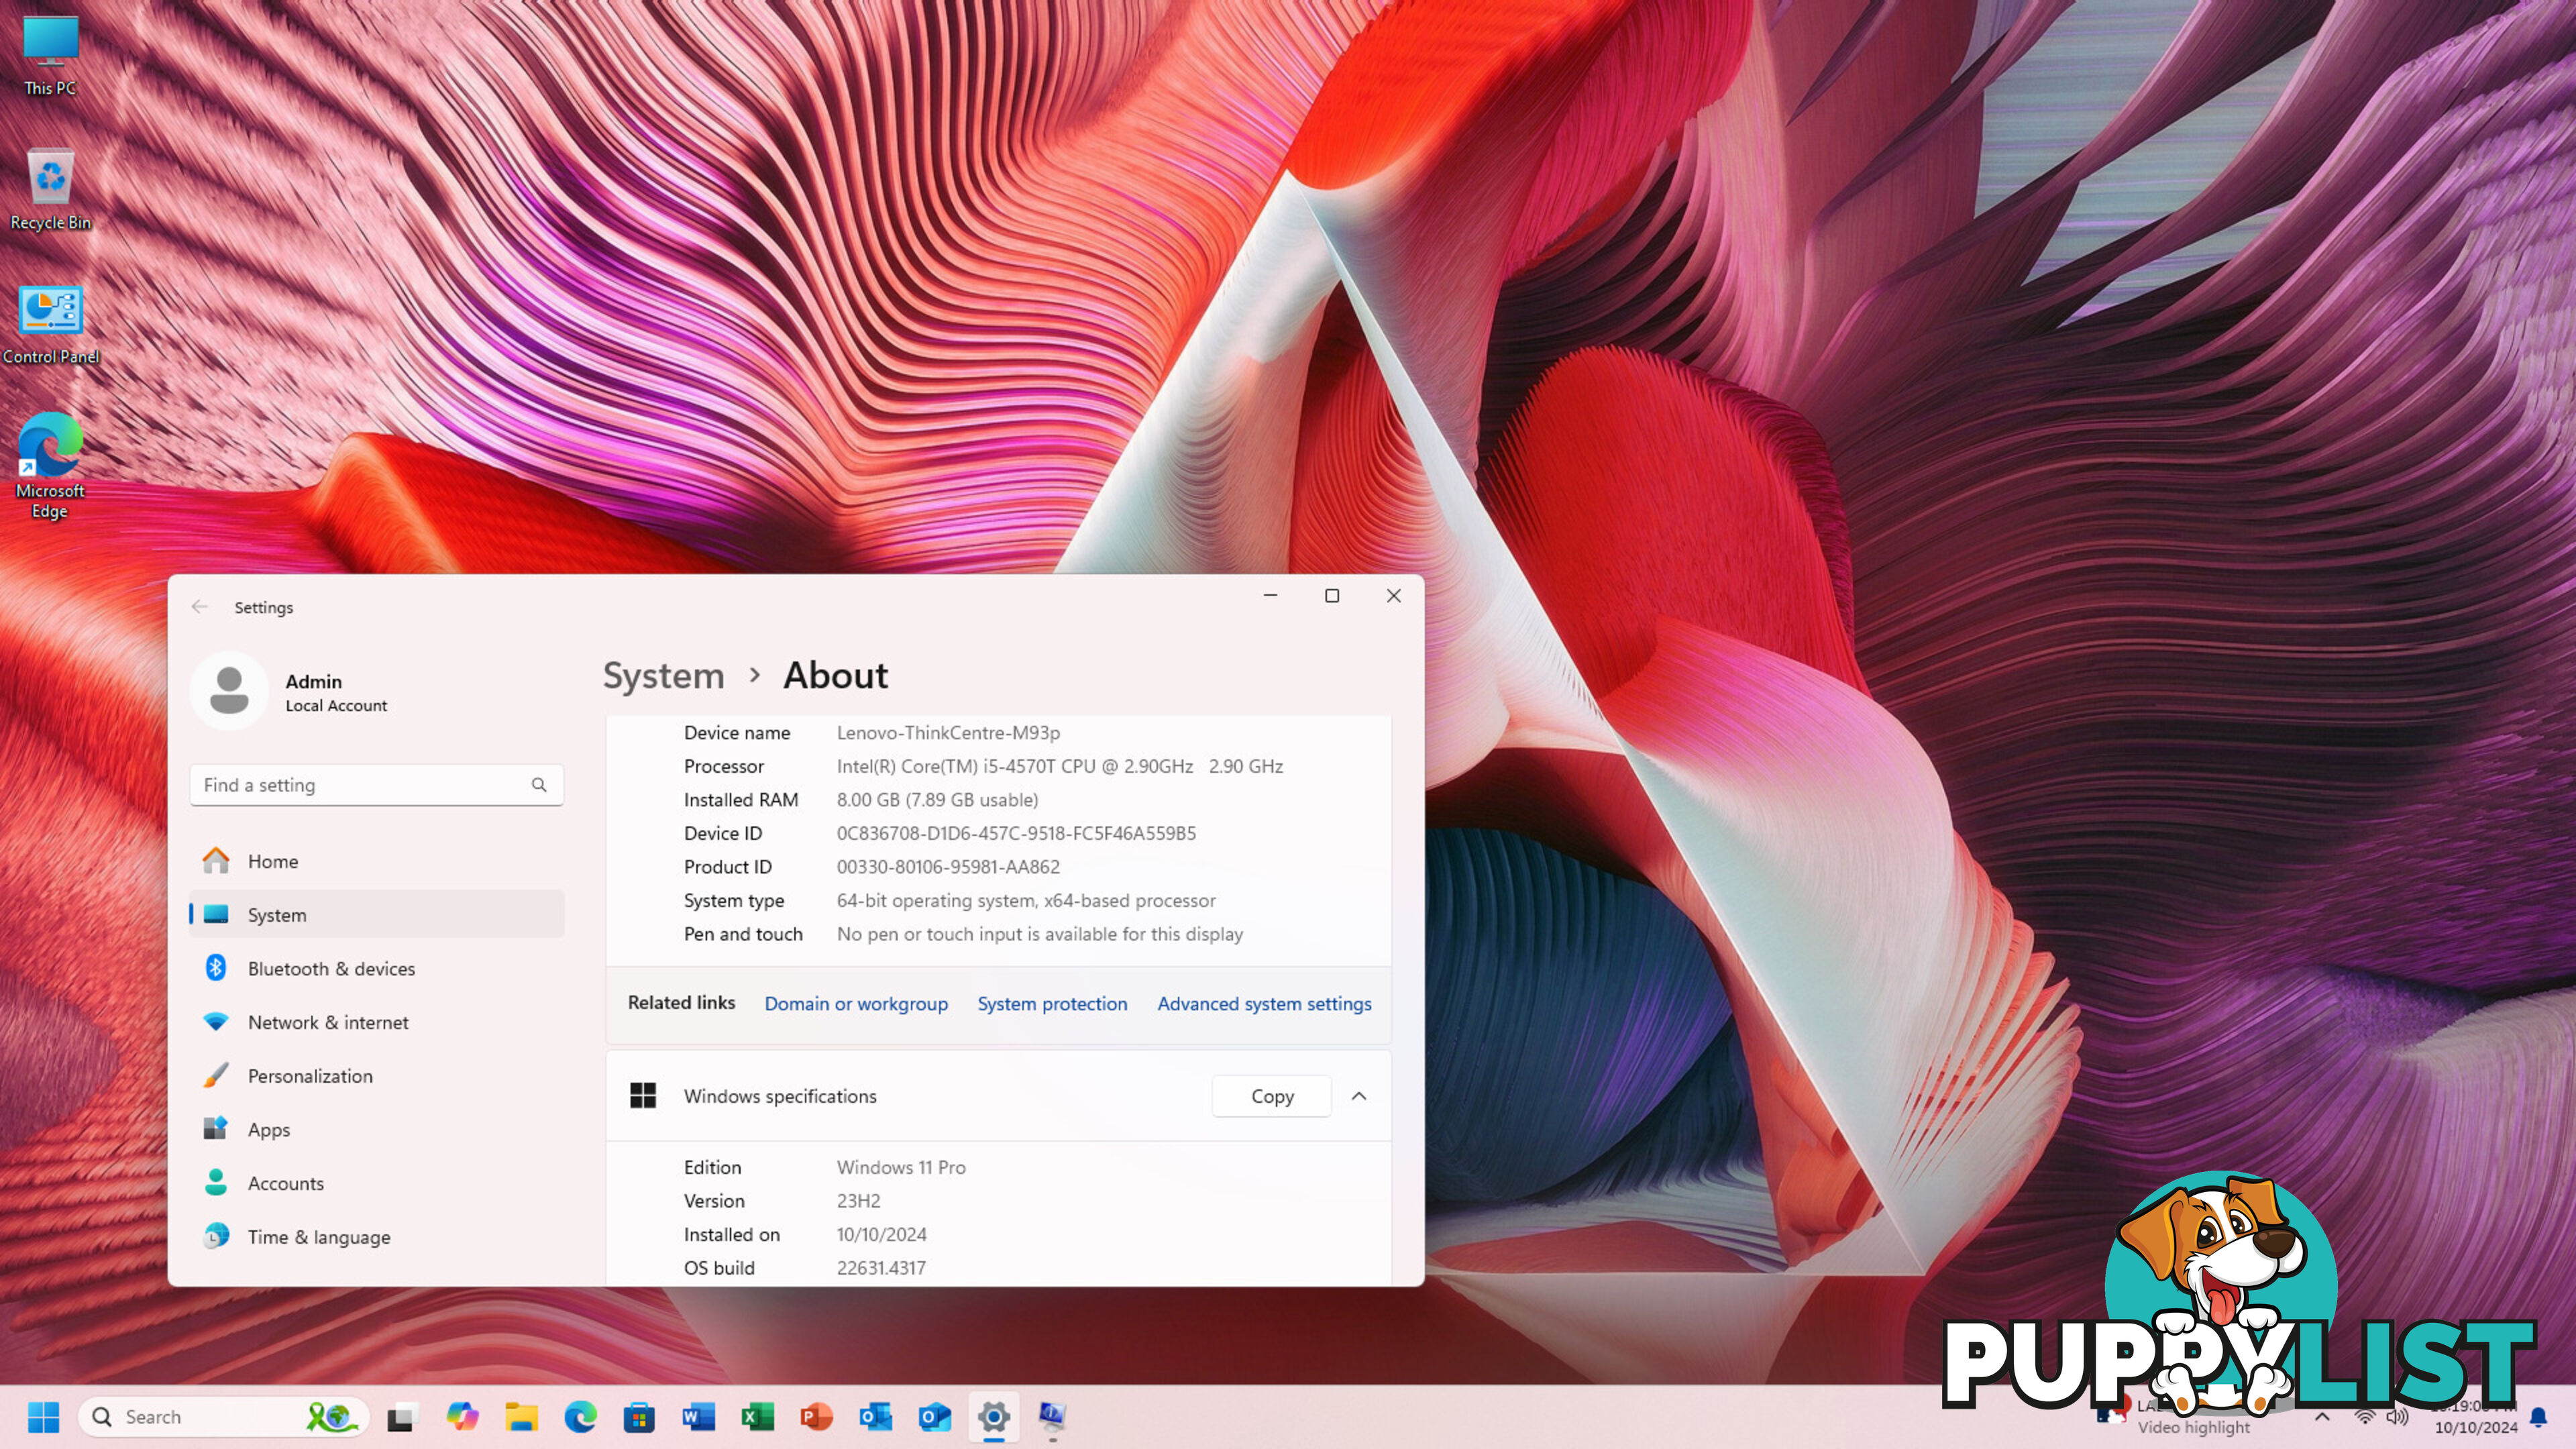
Task: Show hidden system tray icons
Action: (x=2322, y=1417)
